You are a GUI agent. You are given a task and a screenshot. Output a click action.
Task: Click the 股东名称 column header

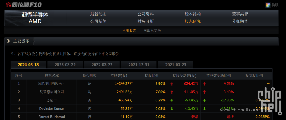click(x=52, y=76)
